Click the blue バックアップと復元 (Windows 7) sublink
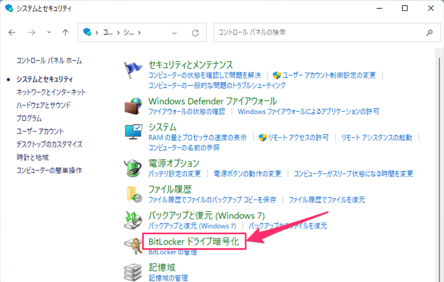Viewport: 444px width, 282px height. pyautogui.click(x=192, y=226)
